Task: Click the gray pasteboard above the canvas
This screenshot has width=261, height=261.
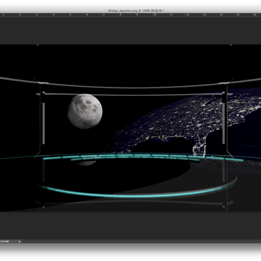Action: pyautogui.click(x=130, y=30)
